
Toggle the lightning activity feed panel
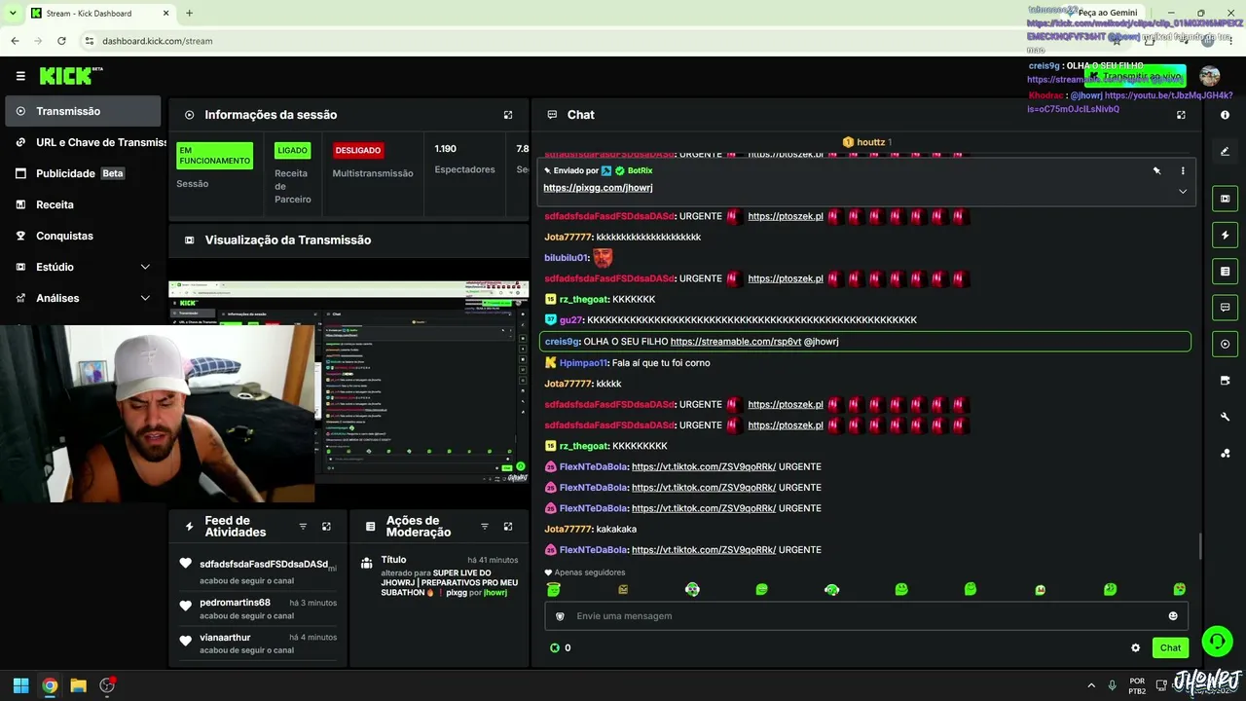click(x=1225, y=235)
